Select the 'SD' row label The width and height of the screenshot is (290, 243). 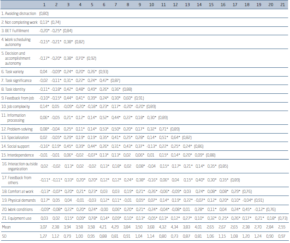click(x=4, y=236)
